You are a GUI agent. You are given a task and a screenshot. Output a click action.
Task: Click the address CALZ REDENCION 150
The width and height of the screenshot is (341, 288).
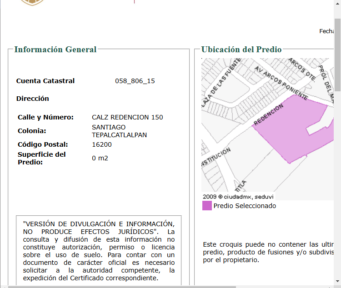127,117
